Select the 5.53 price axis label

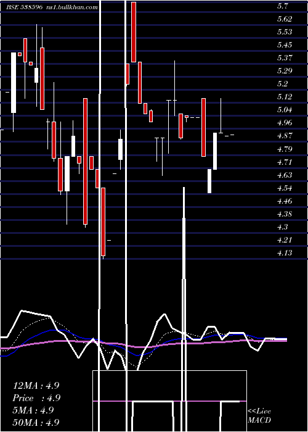coord(285,31)
